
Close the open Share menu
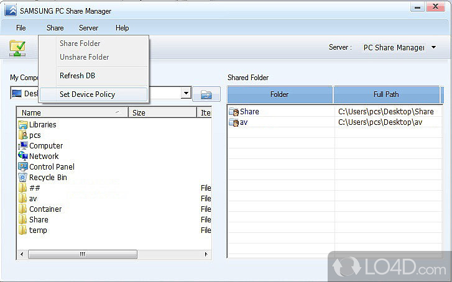55,28
